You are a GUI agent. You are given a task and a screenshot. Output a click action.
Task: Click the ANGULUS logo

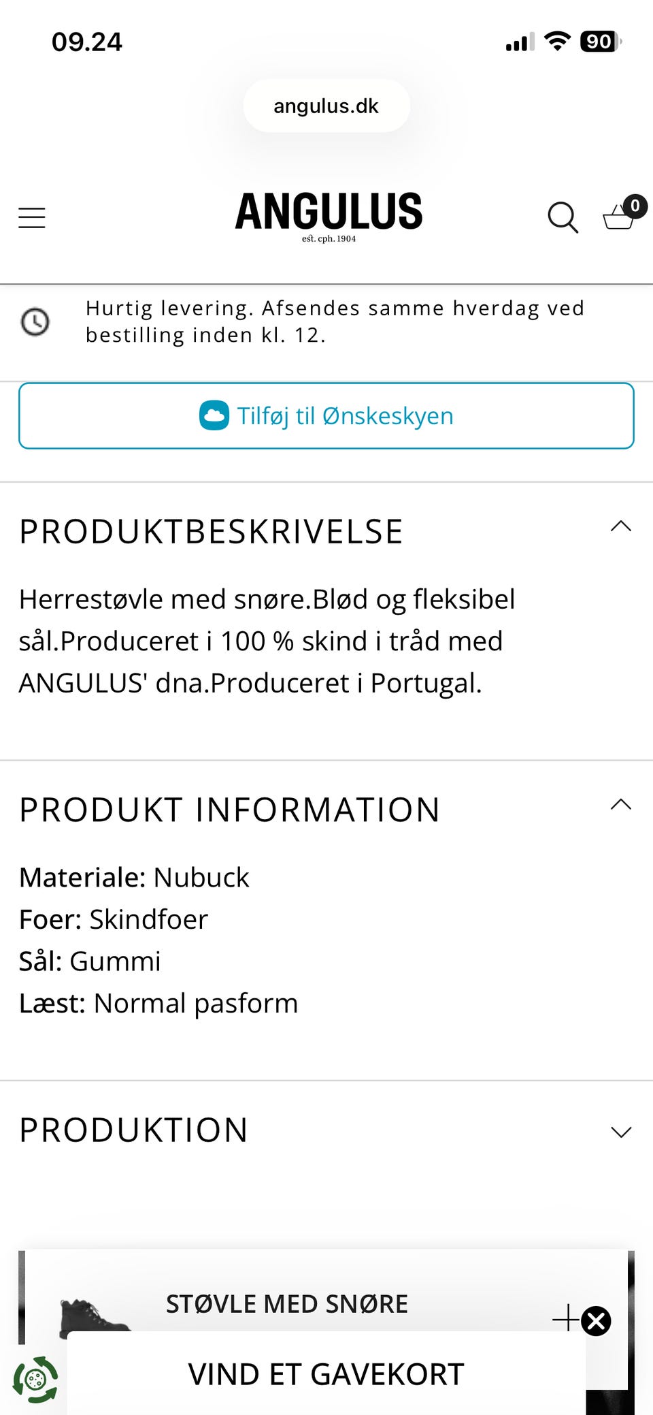pyautogui.click(x=326, y=212)
